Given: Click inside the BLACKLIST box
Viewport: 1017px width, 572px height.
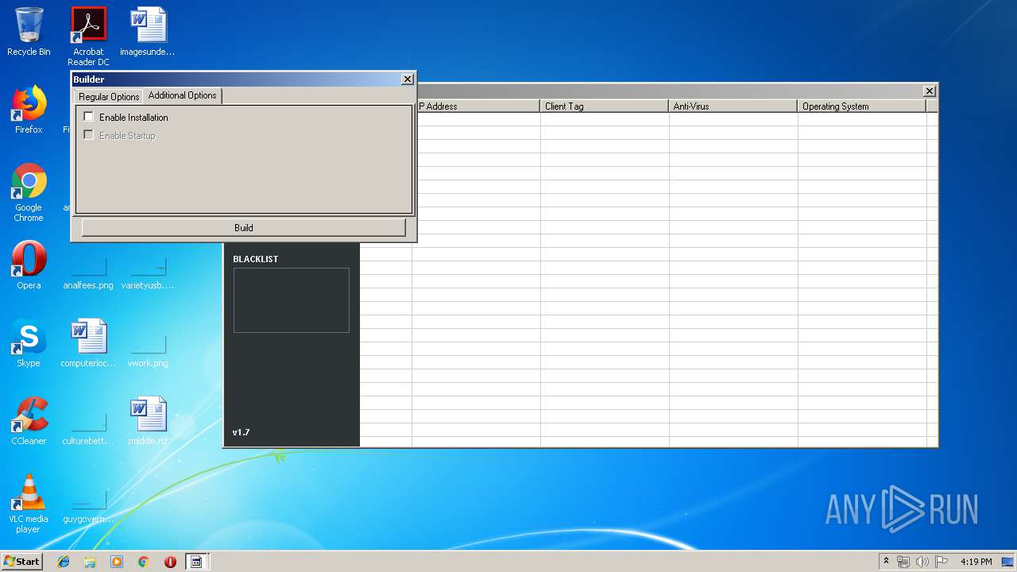Looking at the screenshot, I should tap(291, 300).
